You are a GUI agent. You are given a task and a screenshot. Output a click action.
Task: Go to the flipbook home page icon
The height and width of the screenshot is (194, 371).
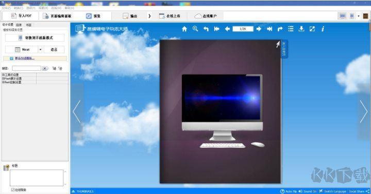point(184,29)
